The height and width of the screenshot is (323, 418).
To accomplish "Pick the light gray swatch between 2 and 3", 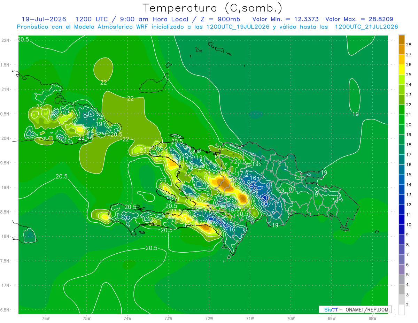I will coord(402,300).
